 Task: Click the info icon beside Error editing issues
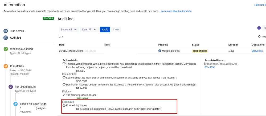pyautogui.click(x=64, y=105)
